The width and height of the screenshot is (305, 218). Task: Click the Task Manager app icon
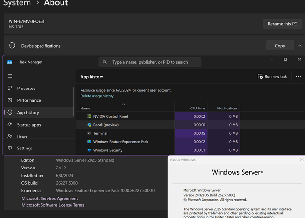(10, 62)
